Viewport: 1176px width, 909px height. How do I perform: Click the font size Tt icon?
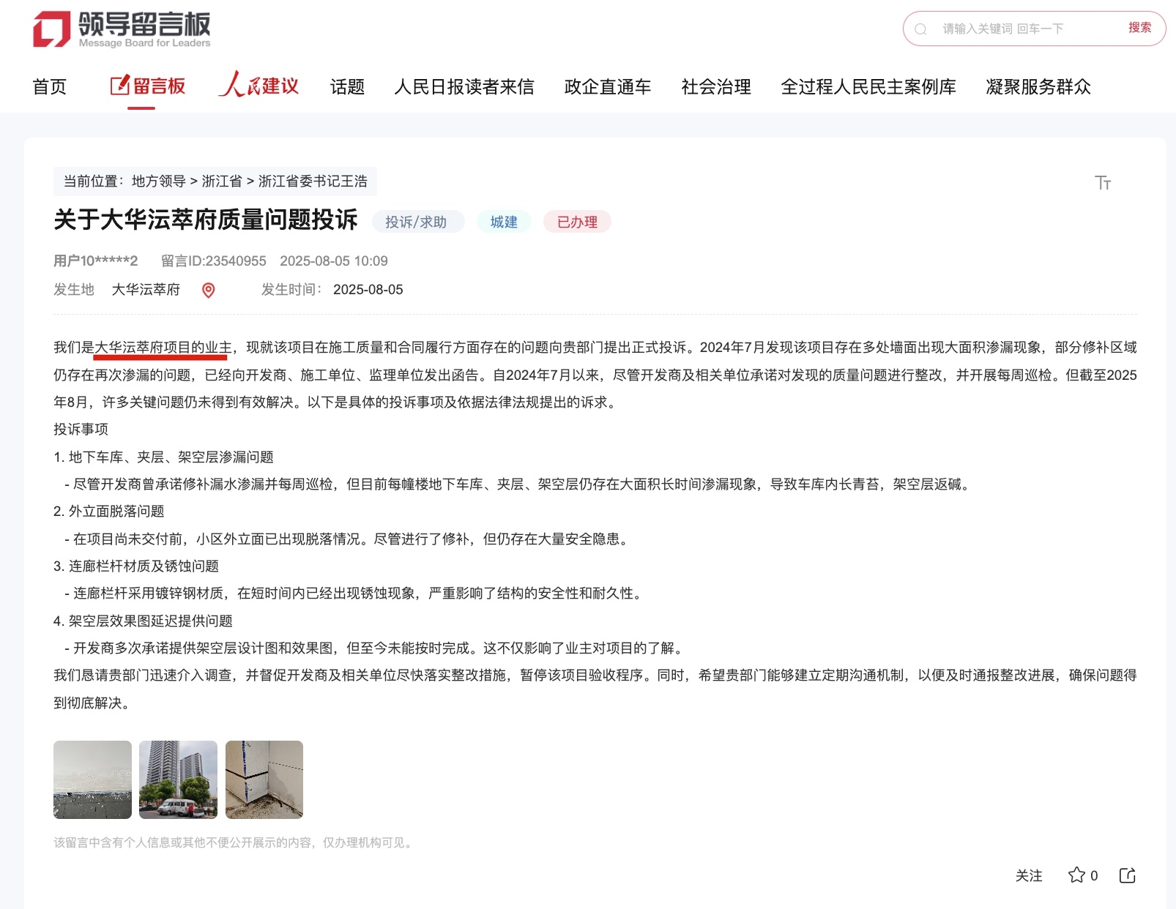point(1103,182)
